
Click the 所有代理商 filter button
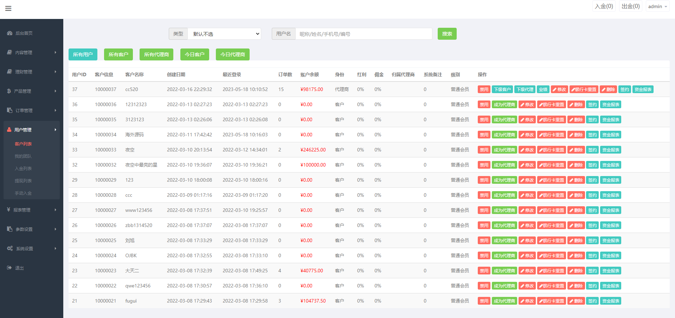156,54
